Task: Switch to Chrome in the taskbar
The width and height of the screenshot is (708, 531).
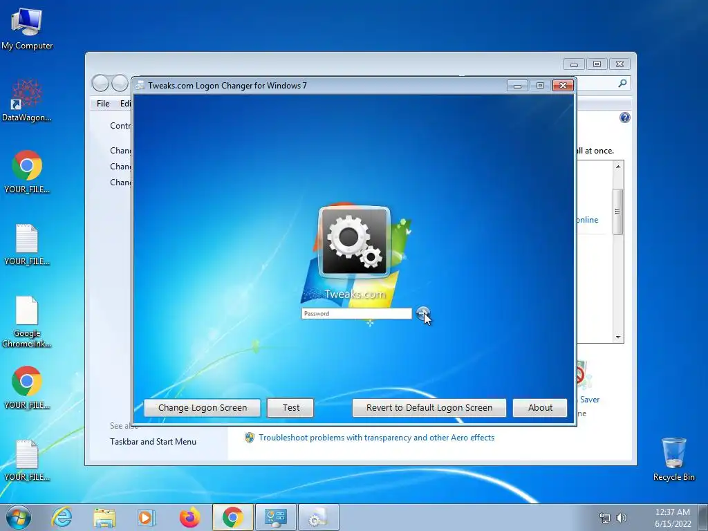Action: [x=232, y=517]
